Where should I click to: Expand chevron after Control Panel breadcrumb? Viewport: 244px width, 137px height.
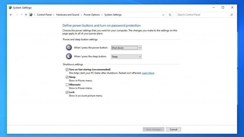(x=54, y=15)
